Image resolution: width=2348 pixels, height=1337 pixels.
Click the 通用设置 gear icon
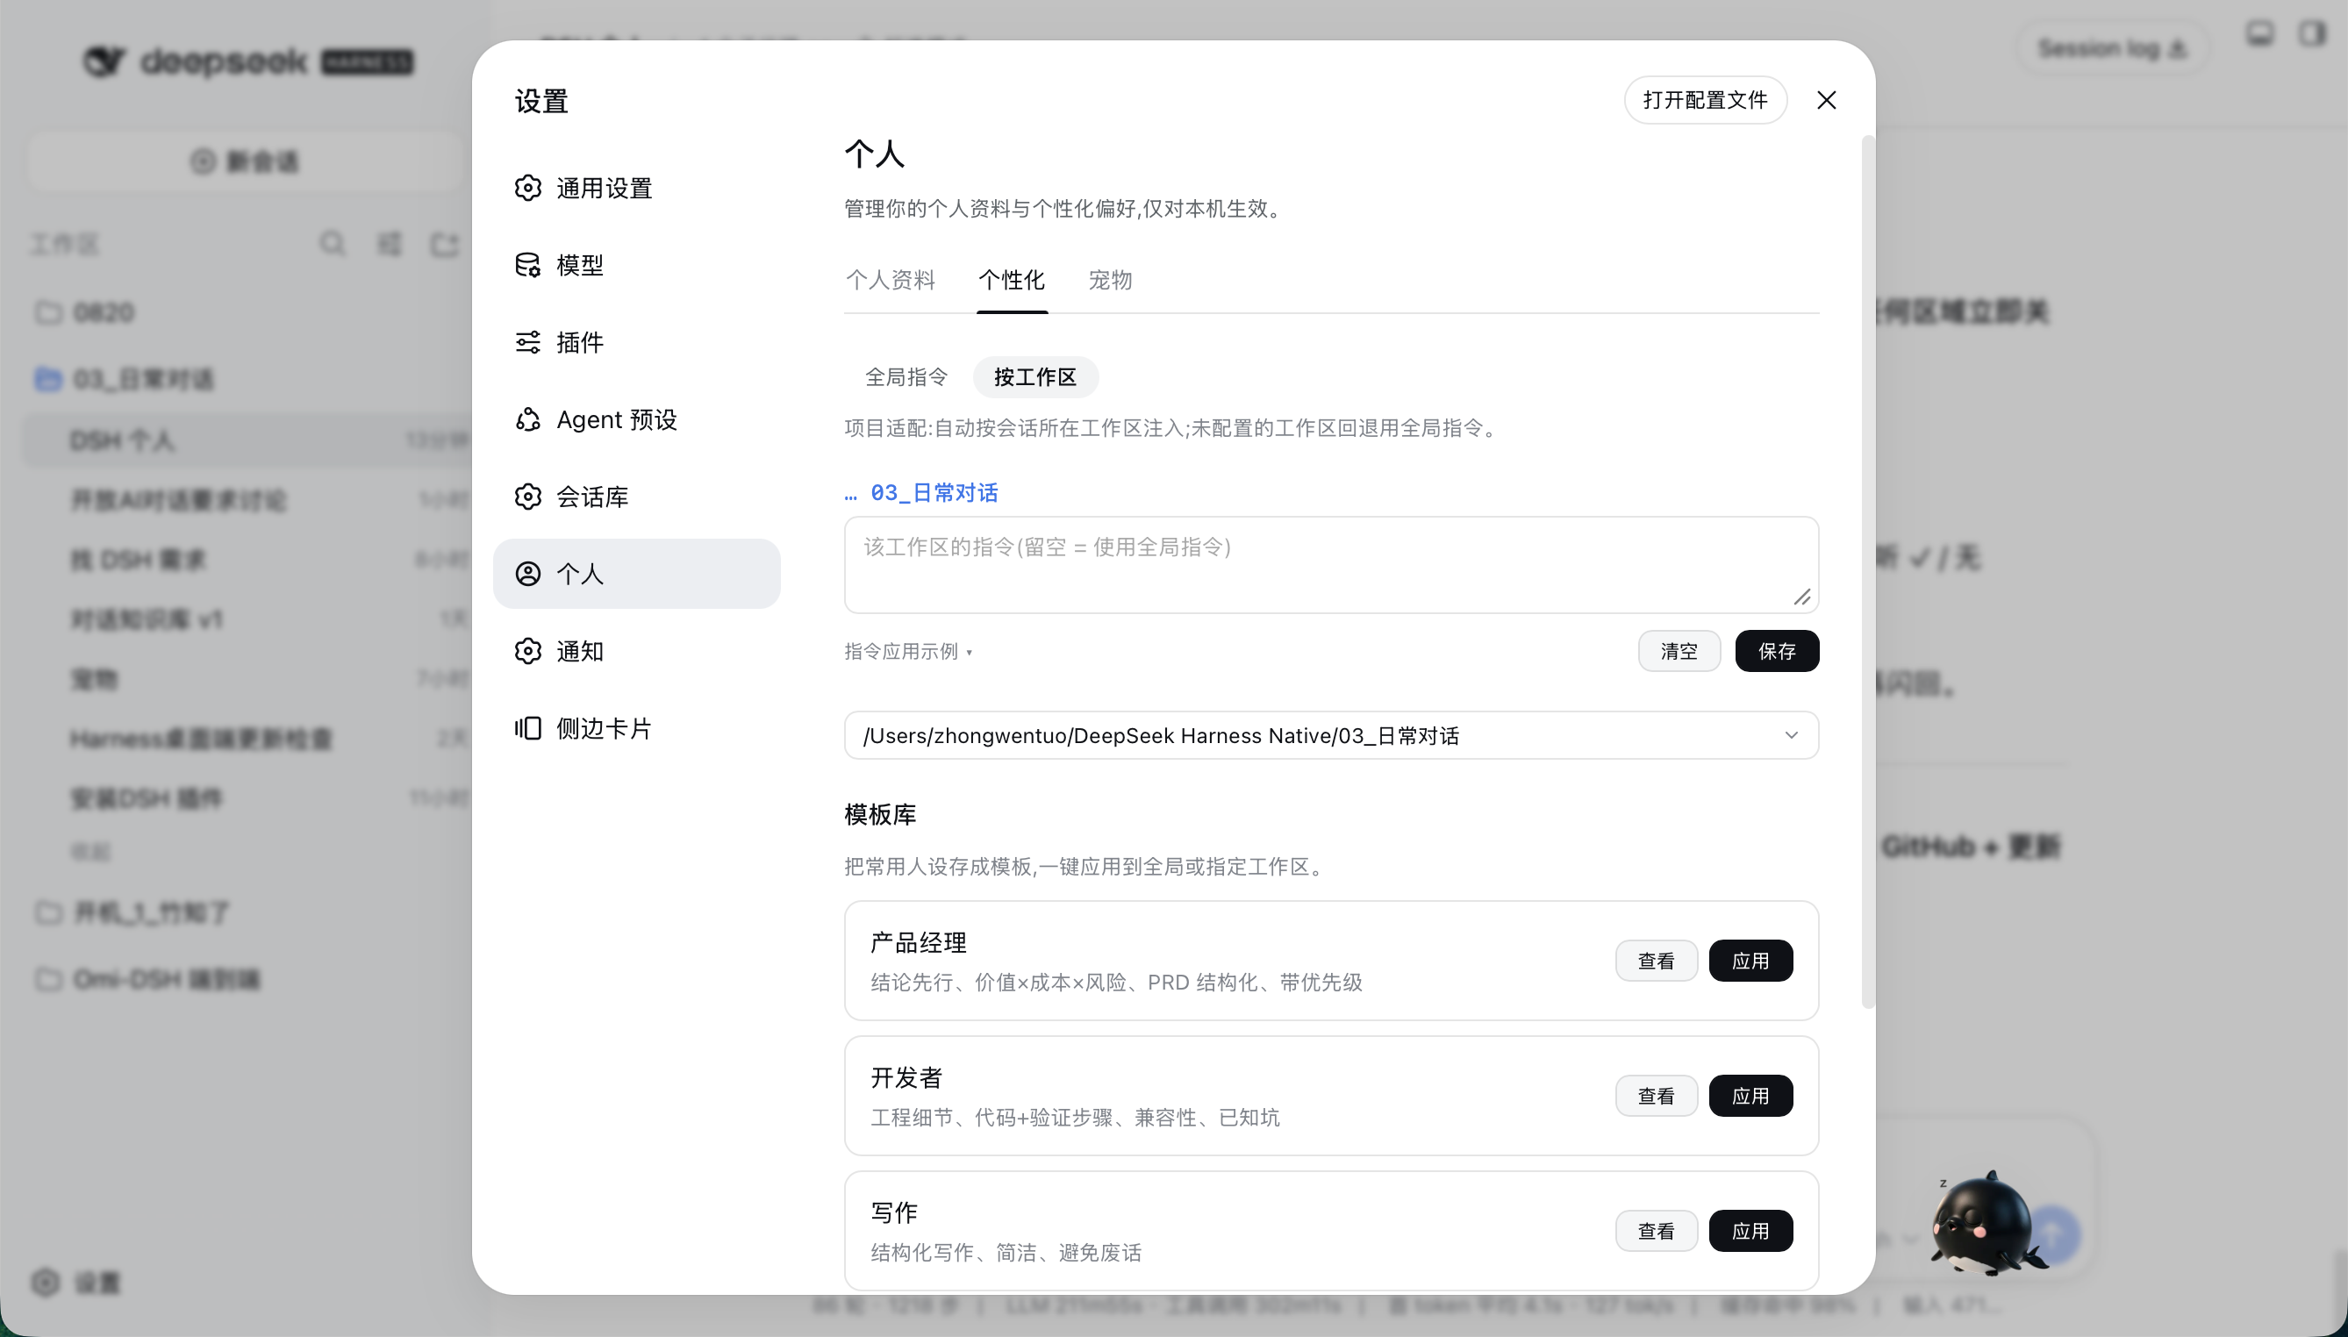[x=528, y=189]
